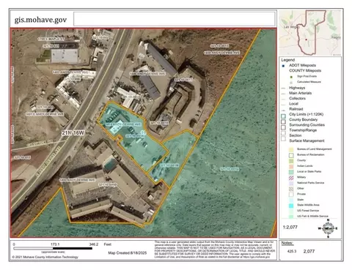The width and height of the screenshot is (352, 270).
Task: Click the Collectors legend label
Action: tap(297, 99)
